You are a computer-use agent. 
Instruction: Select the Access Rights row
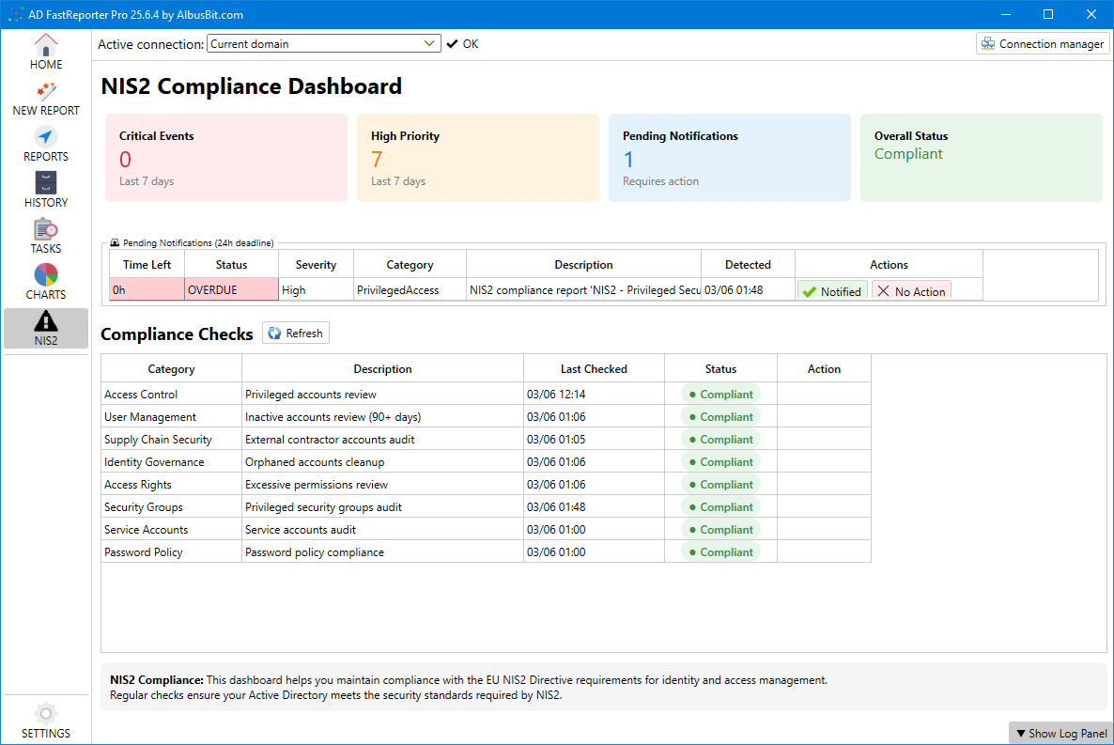pos(486,484)
